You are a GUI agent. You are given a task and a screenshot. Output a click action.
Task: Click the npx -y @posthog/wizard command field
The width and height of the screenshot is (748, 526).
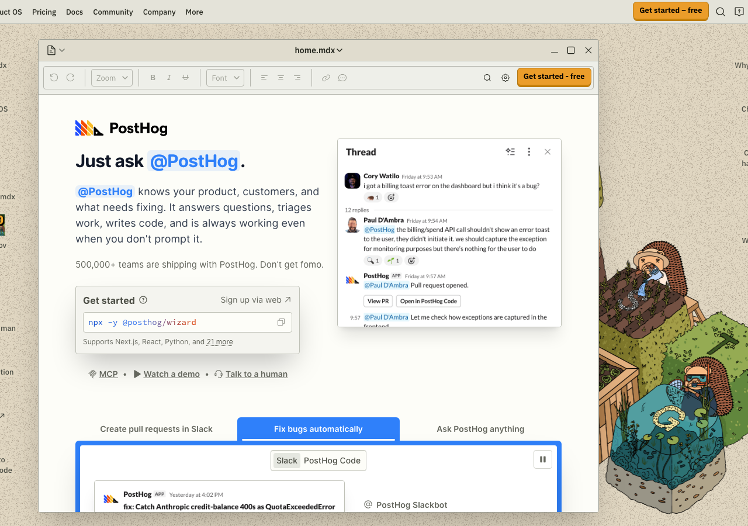pos(188,322)
